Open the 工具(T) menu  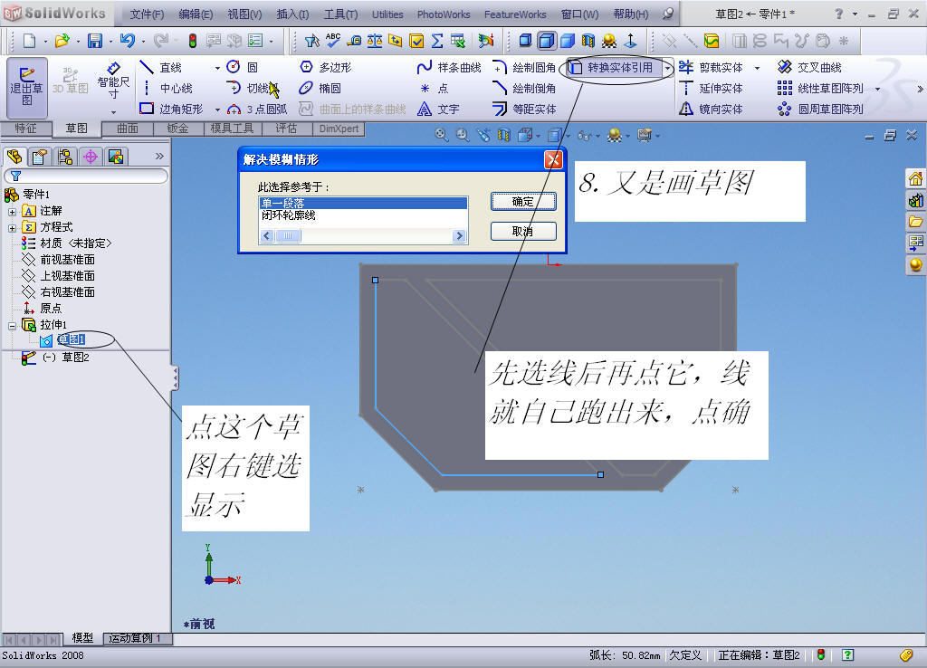coord(340,14)
